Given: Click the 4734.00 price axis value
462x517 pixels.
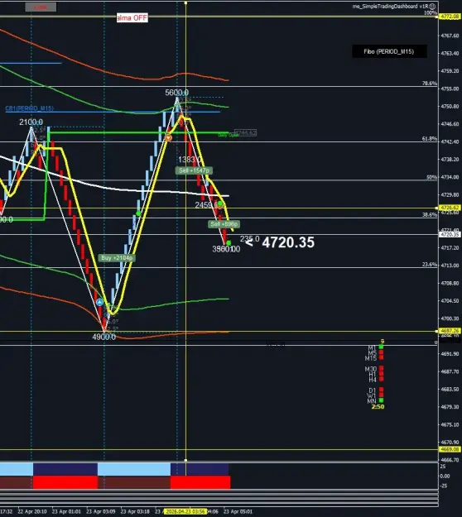Looking at the screenshot, I should click(450, 177).
